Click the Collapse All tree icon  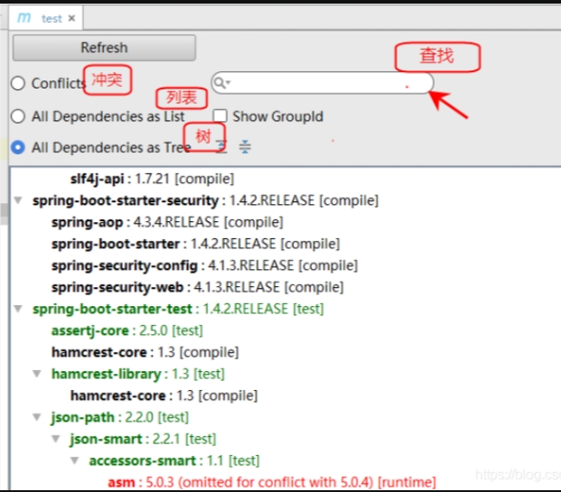click(245, 147)
